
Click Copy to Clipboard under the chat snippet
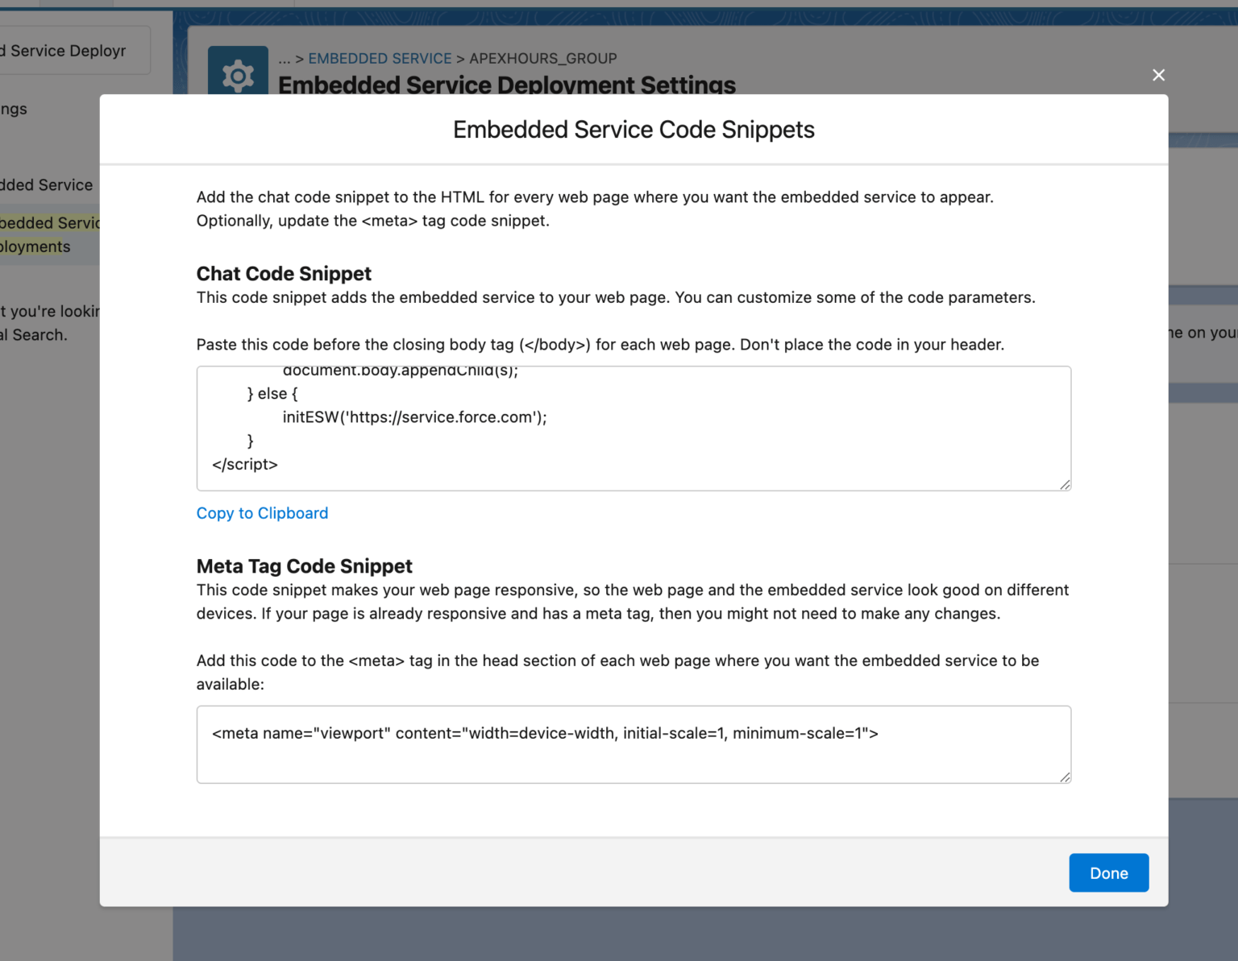pos(262,513)
